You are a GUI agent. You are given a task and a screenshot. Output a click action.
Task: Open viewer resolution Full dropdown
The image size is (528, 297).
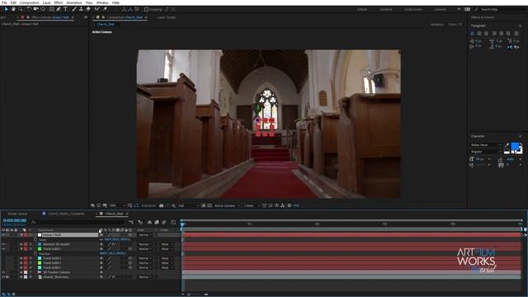(x=189, y=205)
